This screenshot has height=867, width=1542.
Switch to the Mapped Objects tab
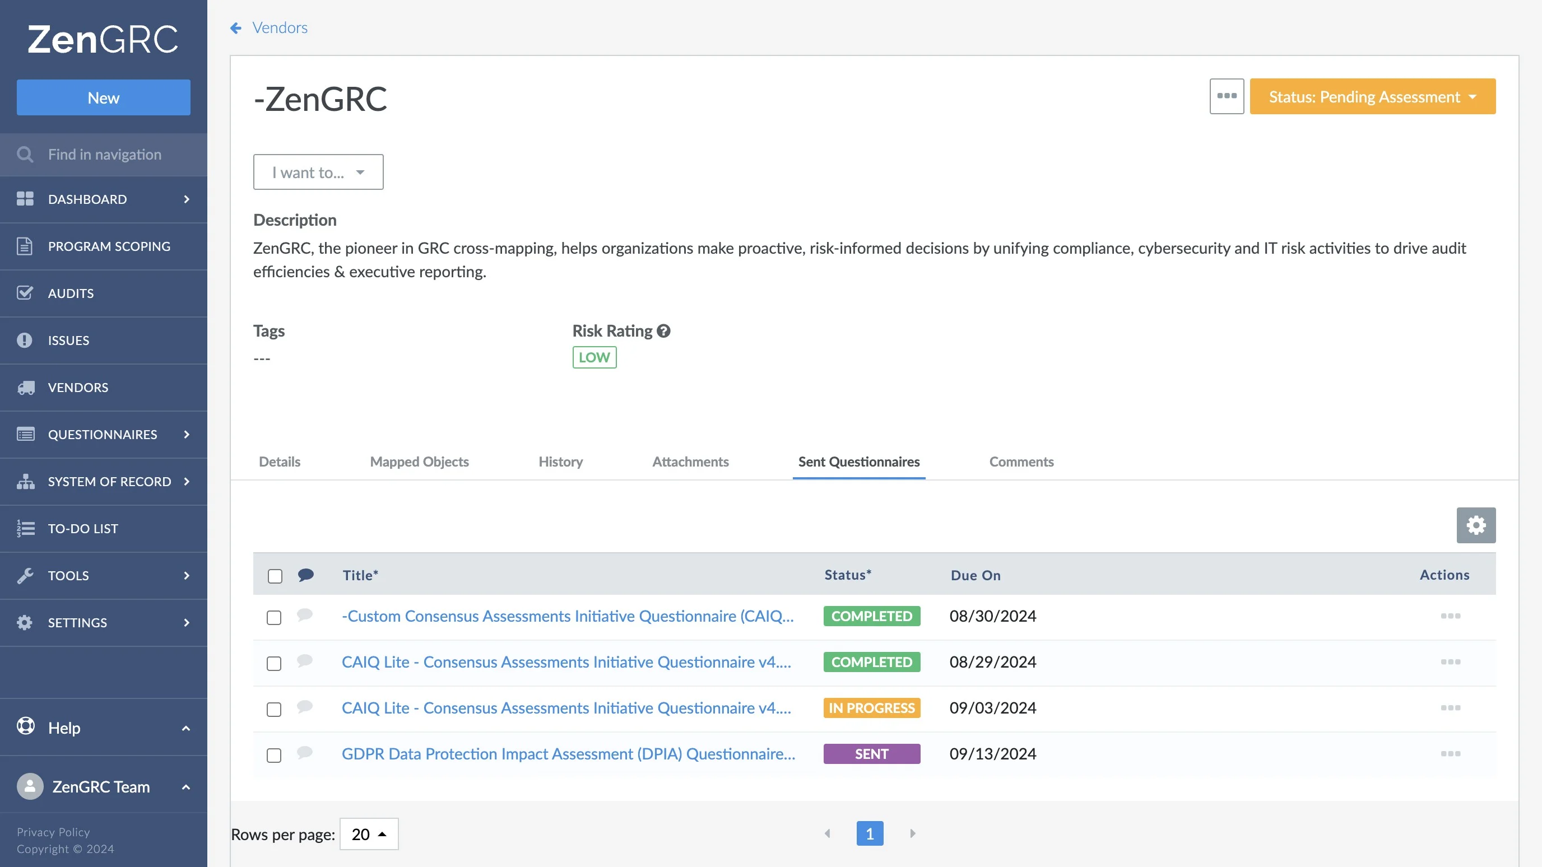[x=419, y=462]
